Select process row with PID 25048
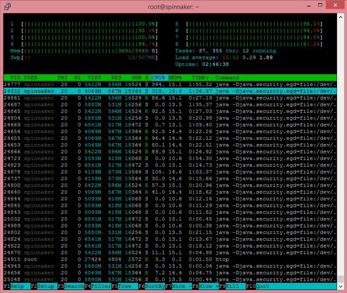Image resolution: width=347 pixels, height=293 pixels. coord(170,279)
